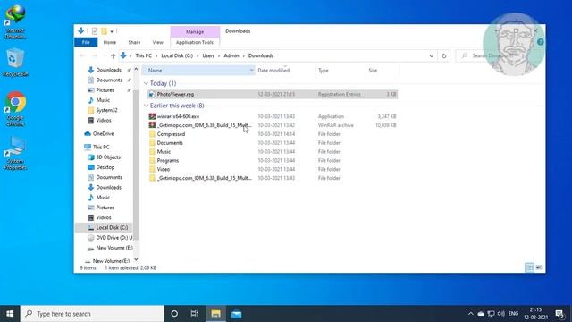Select the Recycle Bin desktop icon

pos(15,63)
